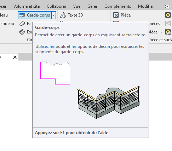Switch to the Collaborer tab
Screen dimensions: 172x151
[56, 6]
